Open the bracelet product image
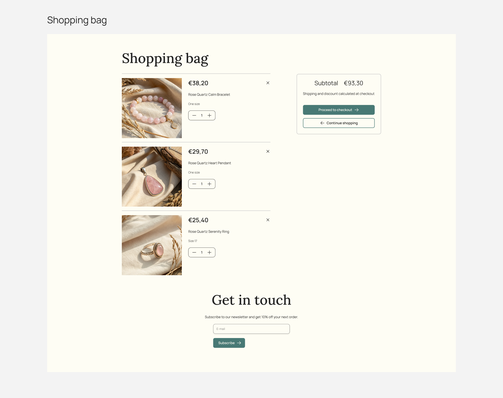Image resolution: width=503 pixels, height=398 pixels. (x=152, y=108)
